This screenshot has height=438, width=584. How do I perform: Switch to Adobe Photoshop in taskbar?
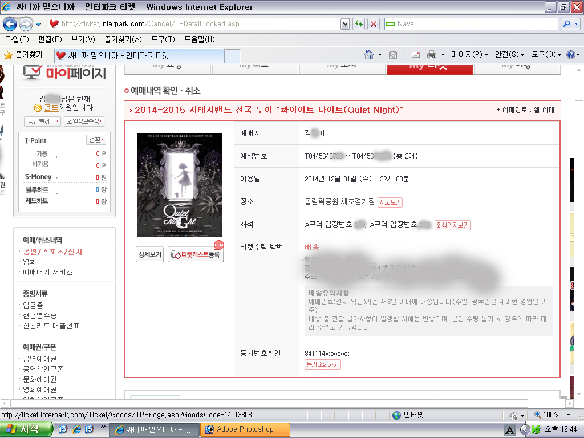click(246, 429)
